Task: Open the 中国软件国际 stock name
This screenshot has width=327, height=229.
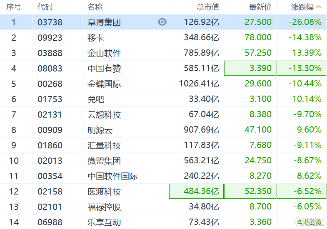Action: (x=112, y=176)
